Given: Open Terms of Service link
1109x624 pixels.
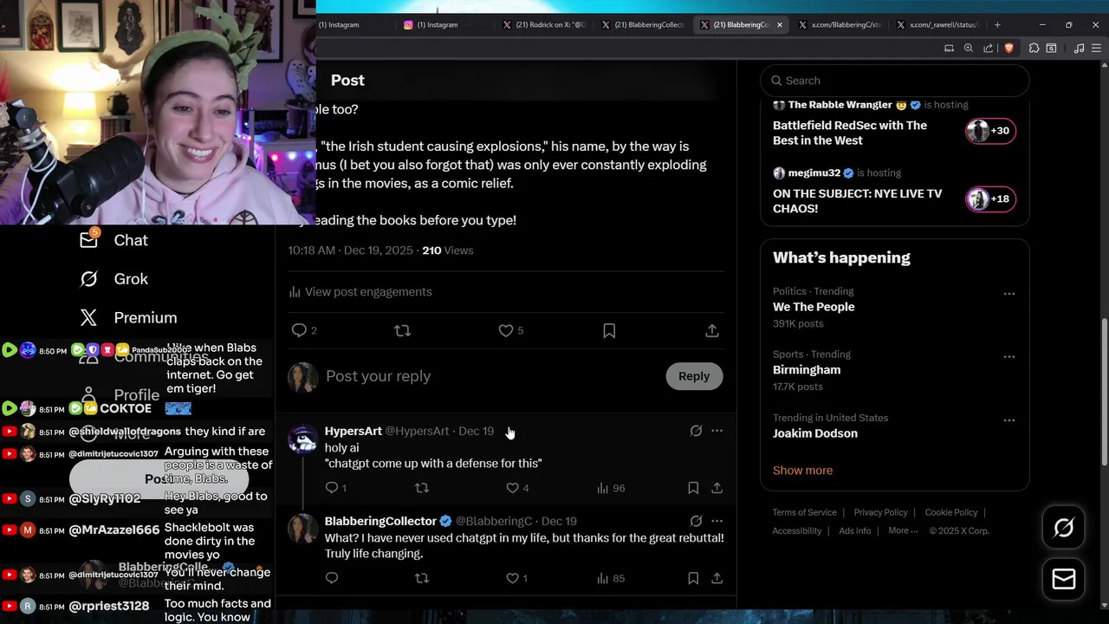Looking at the screenshot, I should coord(804,512).
